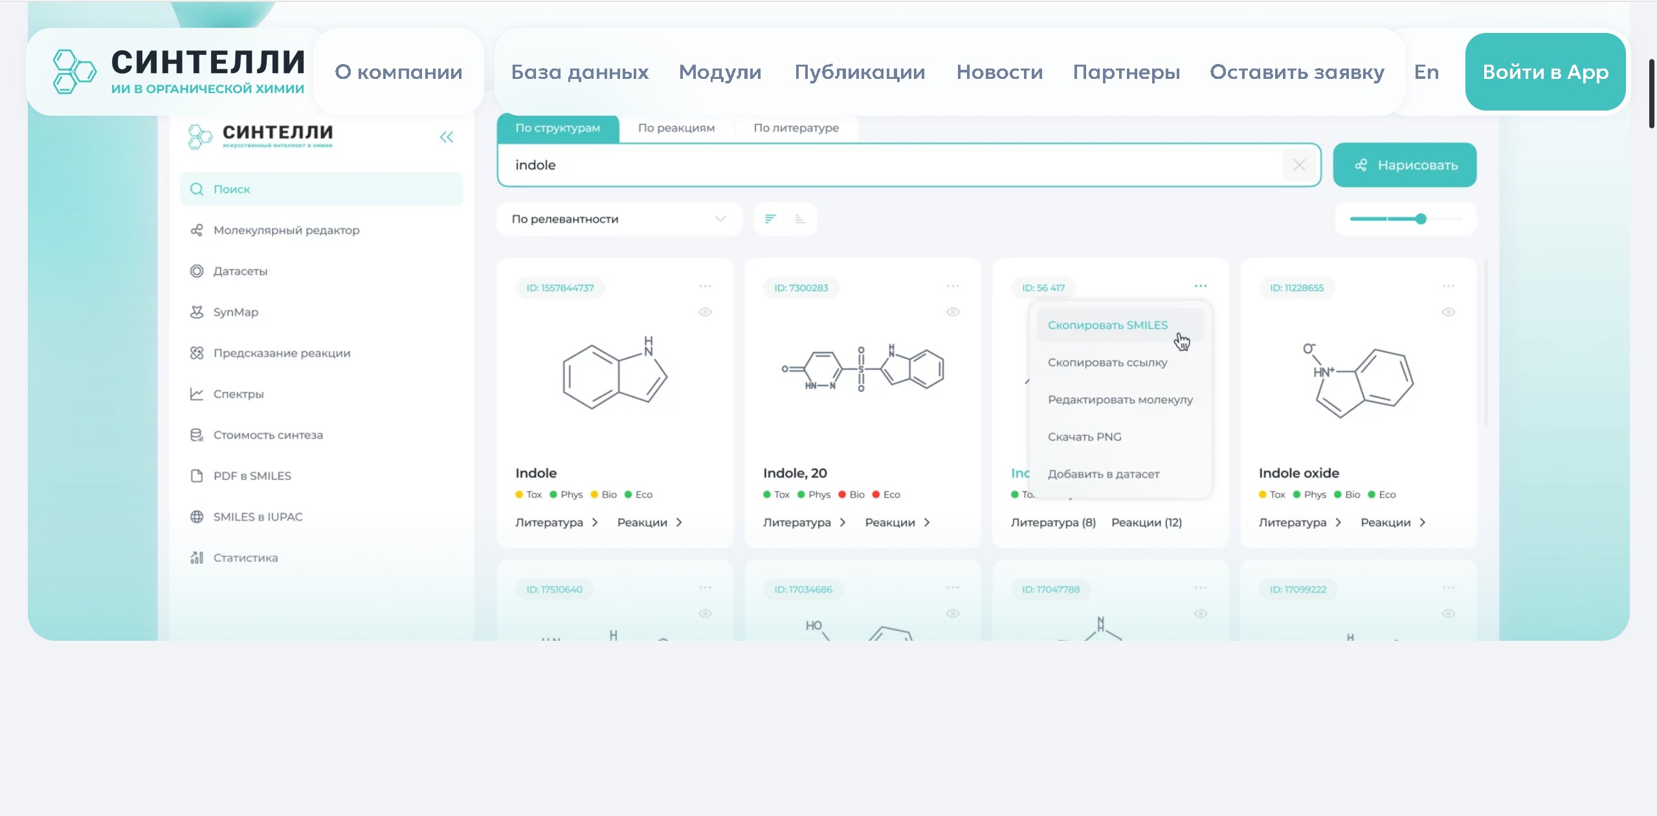Open Стоимость синтеза sidebar item
Viewport: 1657px width, 816px height.
(x=256, y=435)
